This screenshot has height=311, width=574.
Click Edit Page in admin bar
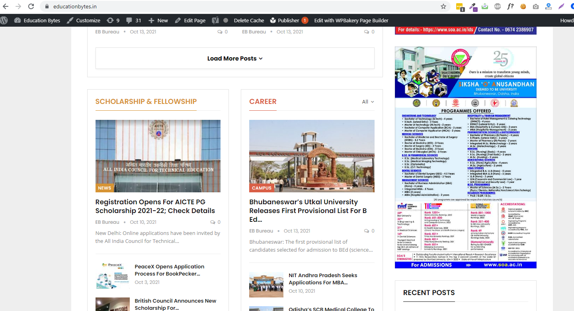(190, 20)
